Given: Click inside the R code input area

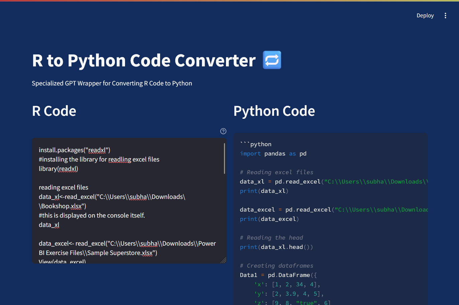Looking at the screenshot, I should (127, 200).
